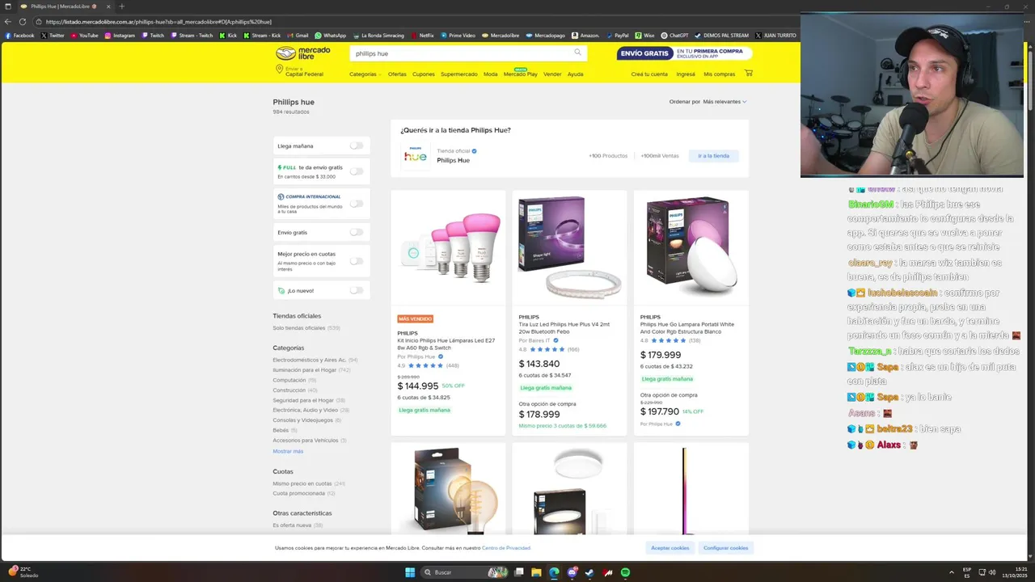Open the Supermercado menu item

pyautogui.click(x=459, y=74)
